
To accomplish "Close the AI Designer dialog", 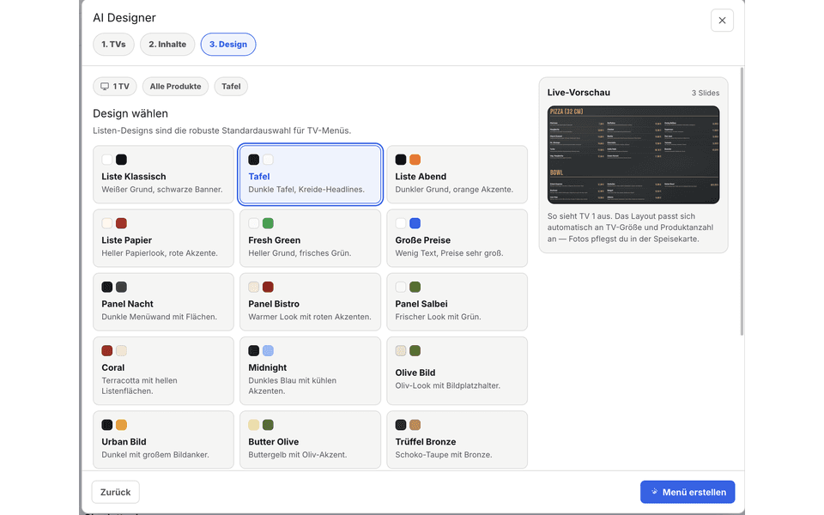I will click(722, 21).
